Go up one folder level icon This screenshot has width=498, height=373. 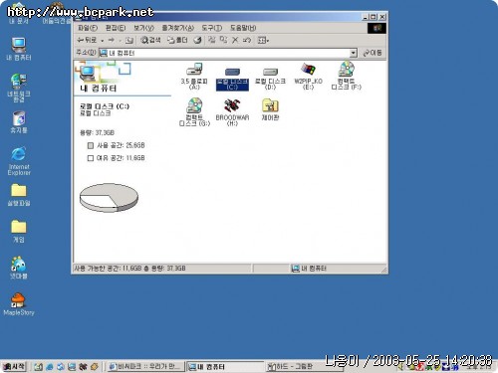click(x=129, y=41)
